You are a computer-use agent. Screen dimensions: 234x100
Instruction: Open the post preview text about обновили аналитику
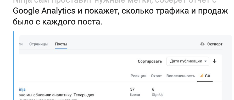pyautogui.click(x=57, y=95)
